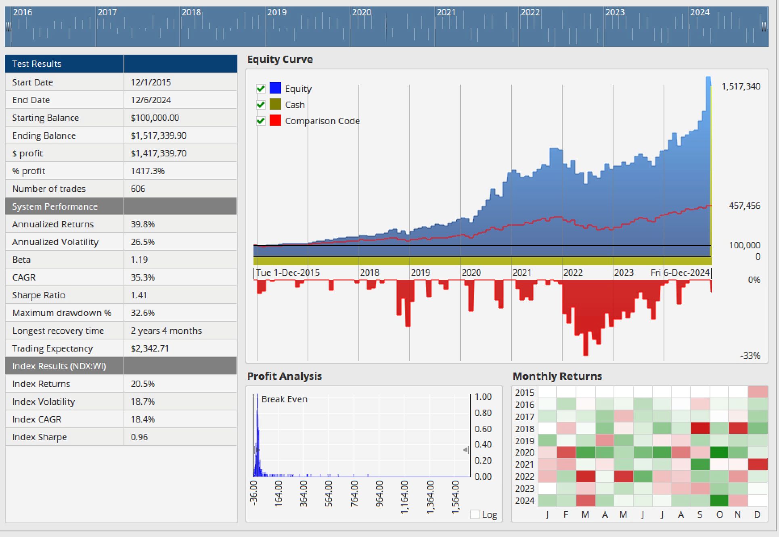The width and height of the screenshot is (779, 537).
Task: Toggle the Comparison Code checkbox
Action: point(261,121)
